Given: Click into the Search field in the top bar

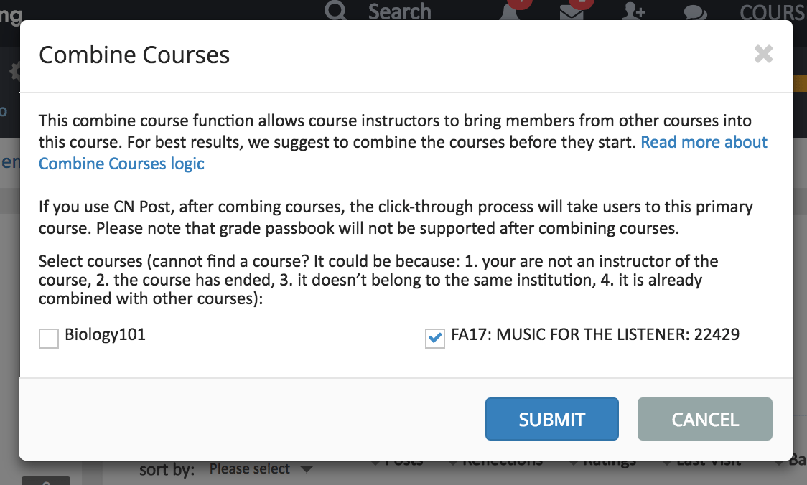Looking at the screenshot, I should coord(399,11).
